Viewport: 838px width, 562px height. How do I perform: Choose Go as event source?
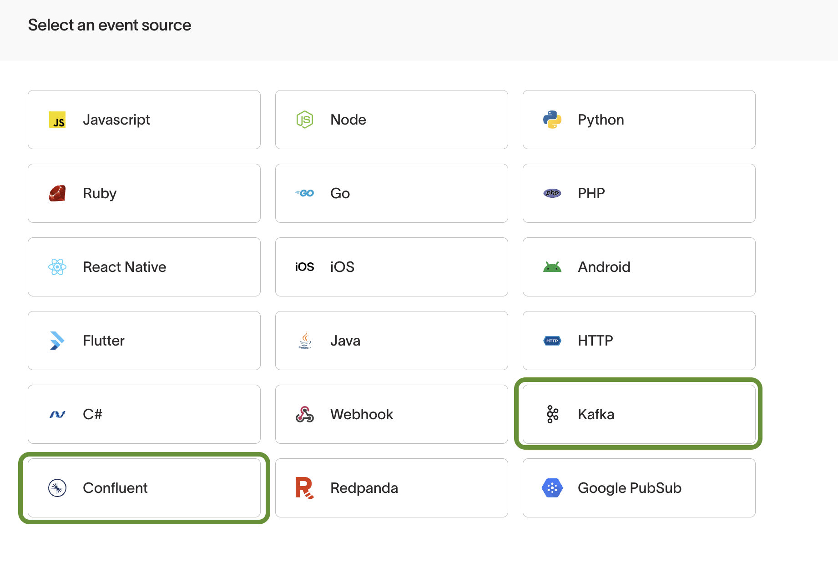tap(392, 193)
